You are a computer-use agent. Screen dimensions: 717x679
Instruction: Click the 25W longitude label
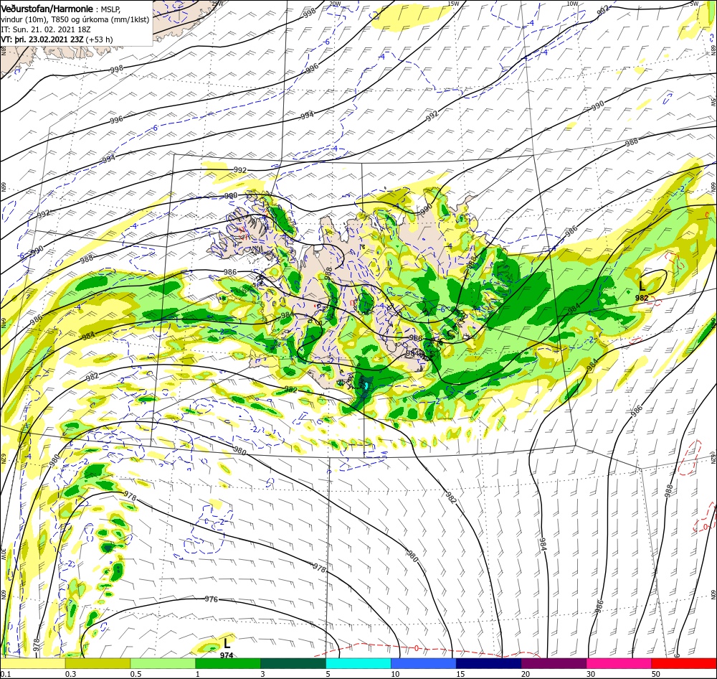[x=218, y=3]
